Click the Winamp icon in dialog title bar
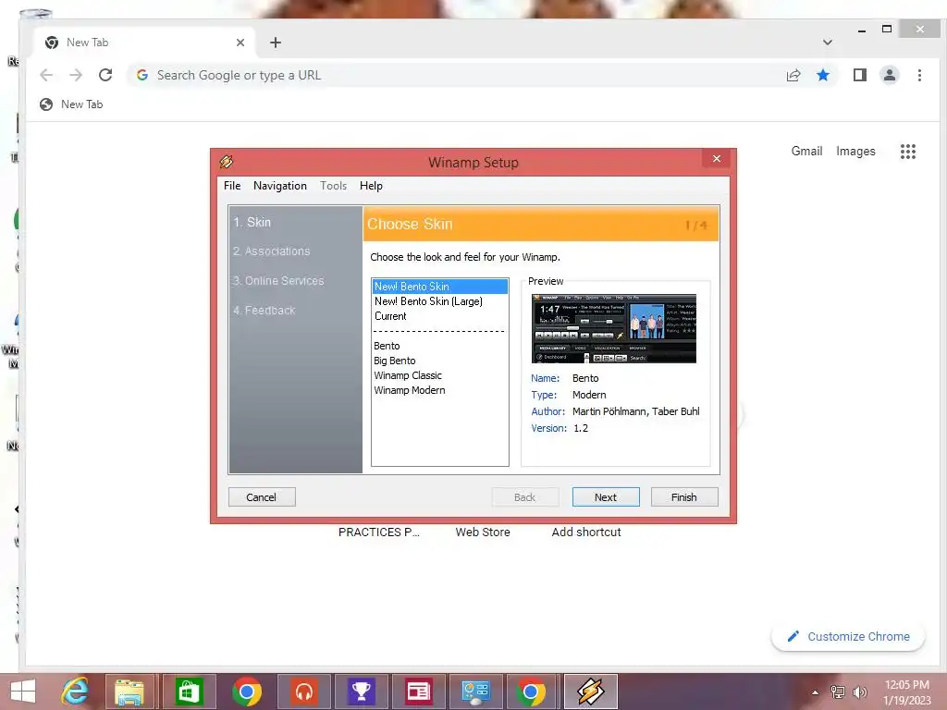 coord(227,162)
